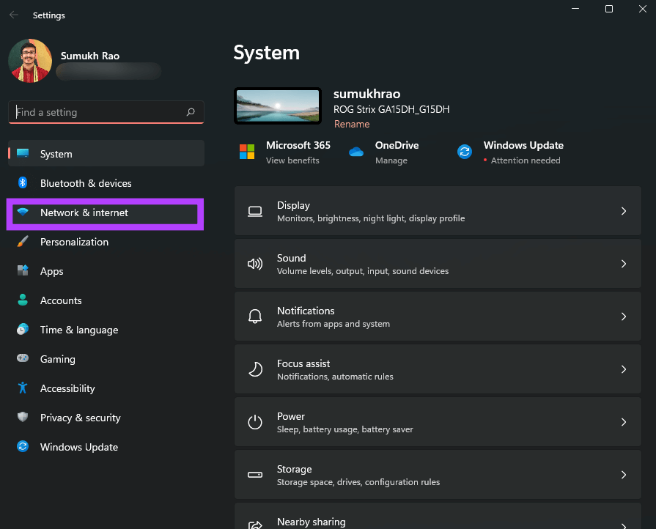Expand Focus assist chevron

[x=623, y=369]
